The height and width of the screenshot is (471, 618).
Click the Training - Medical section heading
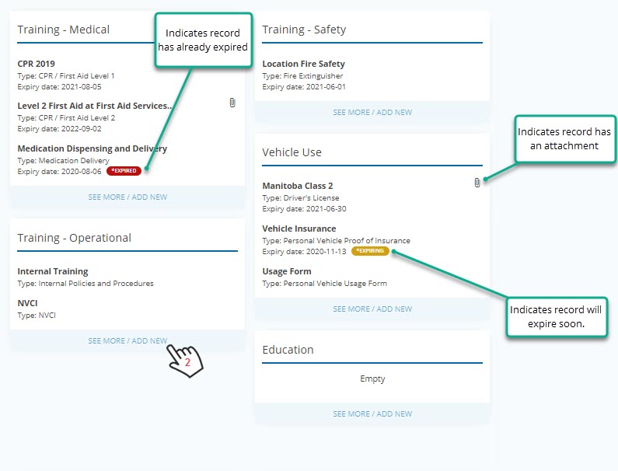tap(64, 30)
